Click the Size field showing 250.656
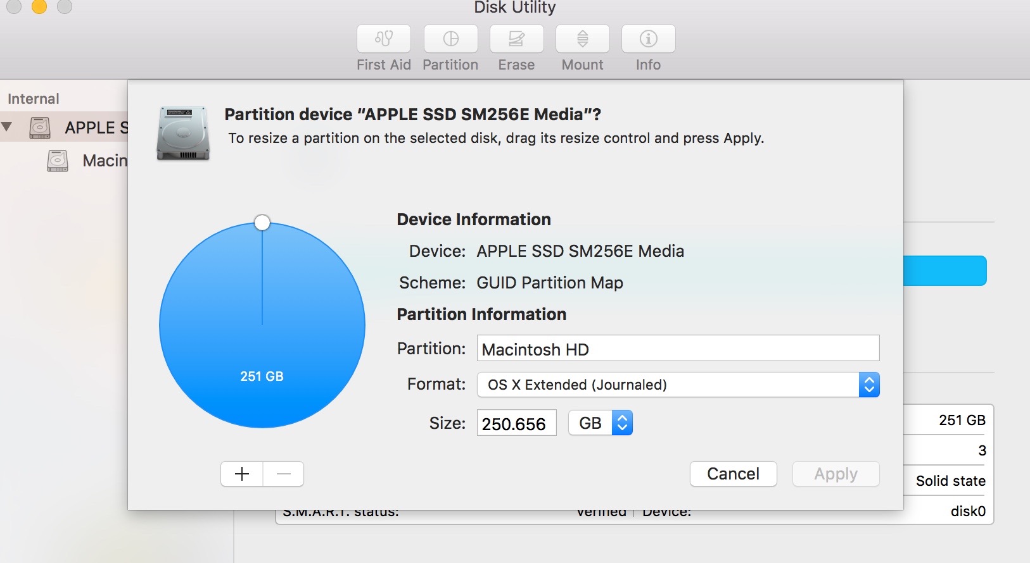This screenshot has width=1030, height=563. (x=516, y=423)
